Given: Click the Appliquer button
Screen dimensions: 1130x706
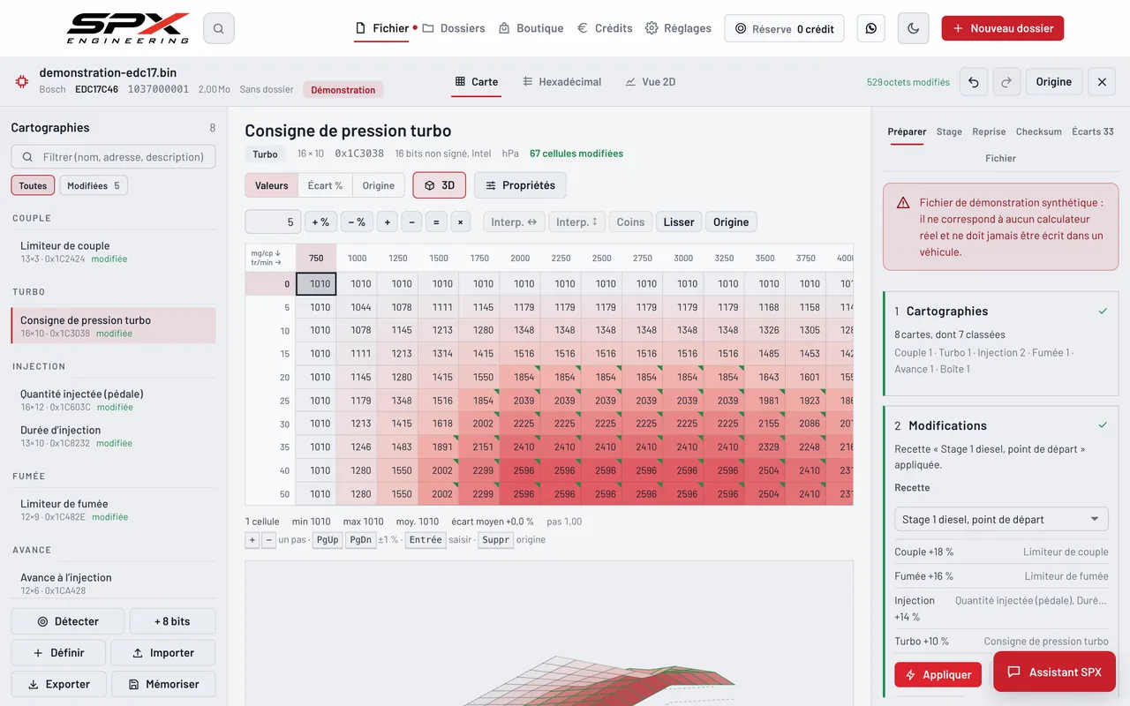Looking at the screenshot, I should pos(938,675).
